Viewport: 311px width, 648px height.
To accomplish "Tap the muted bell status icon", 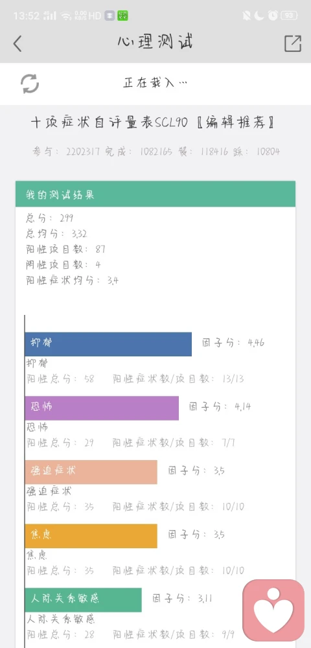I will 247,16.
